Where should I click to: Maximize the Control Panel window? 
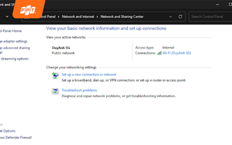pos(230,4)
